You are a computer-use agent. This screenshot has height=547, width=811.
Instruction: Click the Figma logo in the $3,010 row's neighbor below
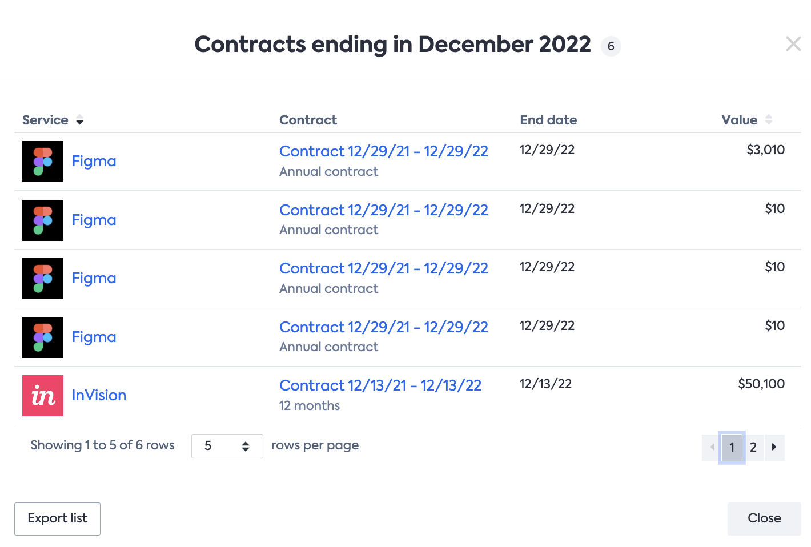43,220
